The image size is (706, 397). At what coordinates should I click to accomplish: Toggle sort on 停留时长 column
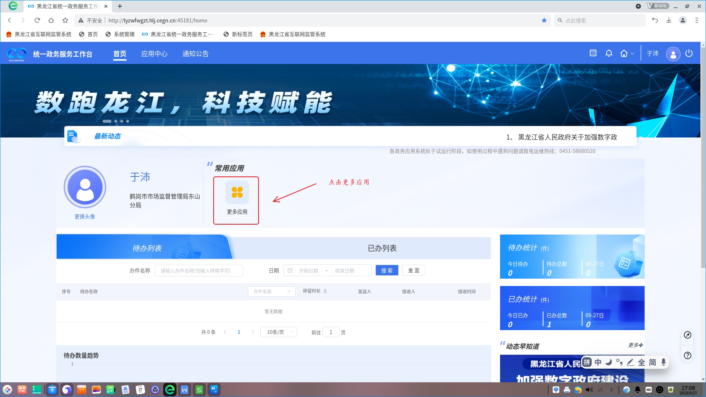pyautogui.click(x=325, y=291)
